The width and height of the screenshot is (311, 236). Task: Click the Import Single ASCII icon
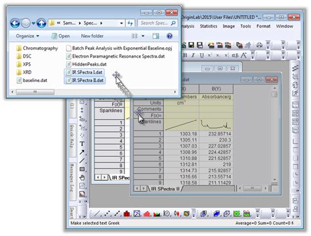tap(220, 45)
